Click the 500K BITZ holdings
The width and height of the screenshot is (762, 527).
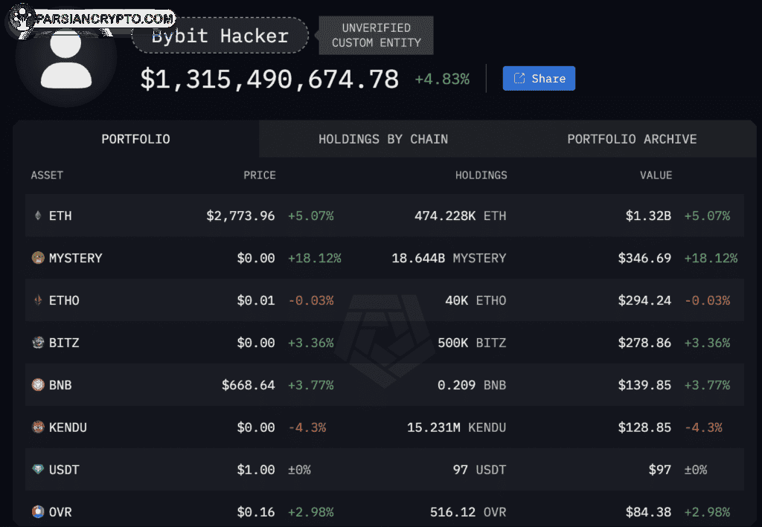(472, 343)
